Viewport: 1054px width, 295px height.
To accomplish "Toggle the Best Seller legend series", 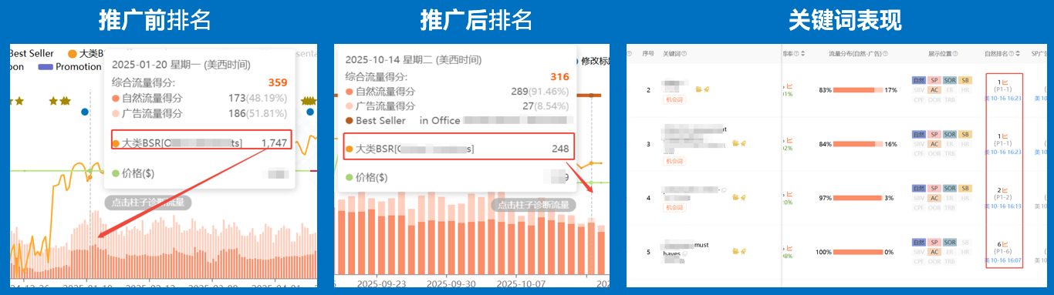I will click(31, 53).
